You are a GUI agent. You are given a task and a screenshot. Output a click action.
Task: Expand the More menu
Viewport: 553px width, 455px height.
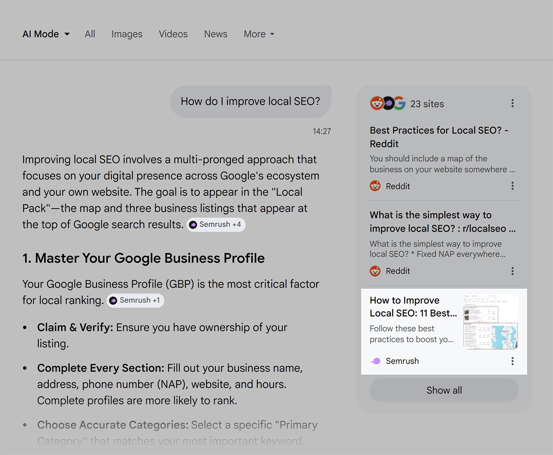259,34
